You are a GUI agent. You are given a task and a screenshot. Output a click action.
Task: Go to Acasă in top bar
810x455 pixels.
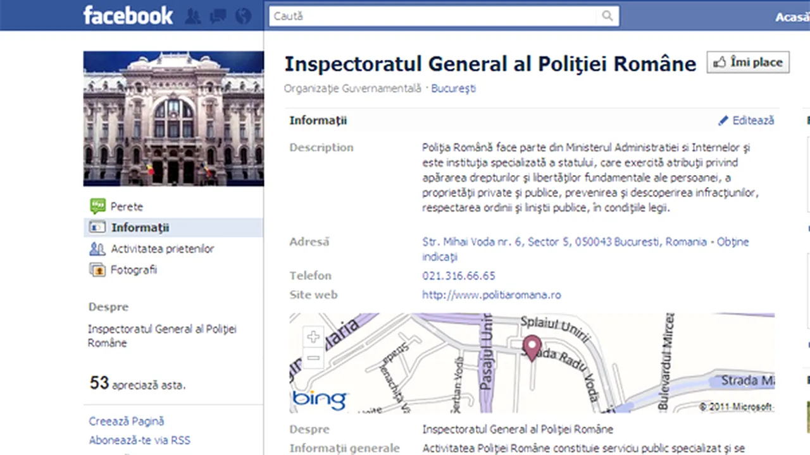792,17
